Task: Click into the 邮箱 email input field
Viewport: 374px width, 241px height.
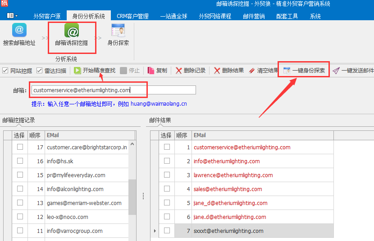Action: click(114, 90)
